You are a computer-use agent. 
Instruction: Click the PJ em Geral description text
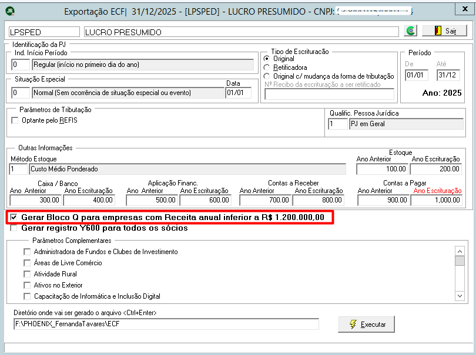(x=368, y=124)
